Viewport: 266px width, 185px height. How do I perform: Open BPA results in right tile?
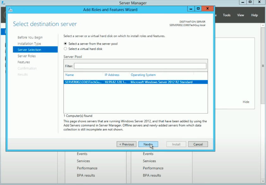click(x=152, y=175)
